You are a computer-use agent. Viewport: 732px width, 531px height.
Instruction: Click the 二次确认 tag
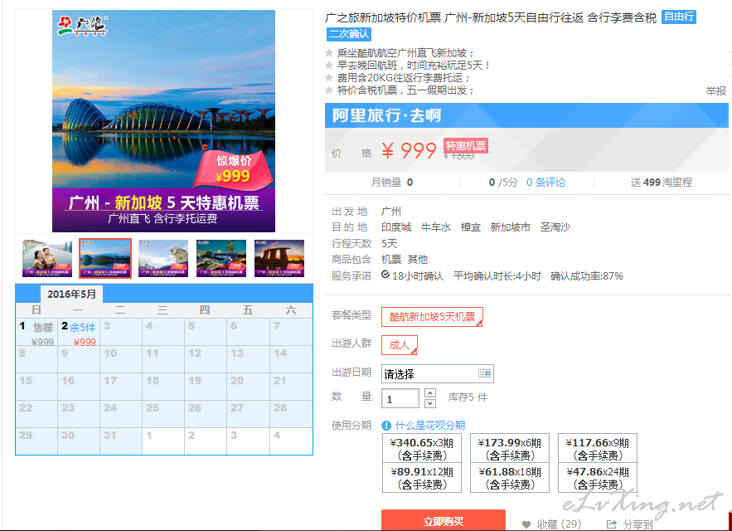(348, 34)
